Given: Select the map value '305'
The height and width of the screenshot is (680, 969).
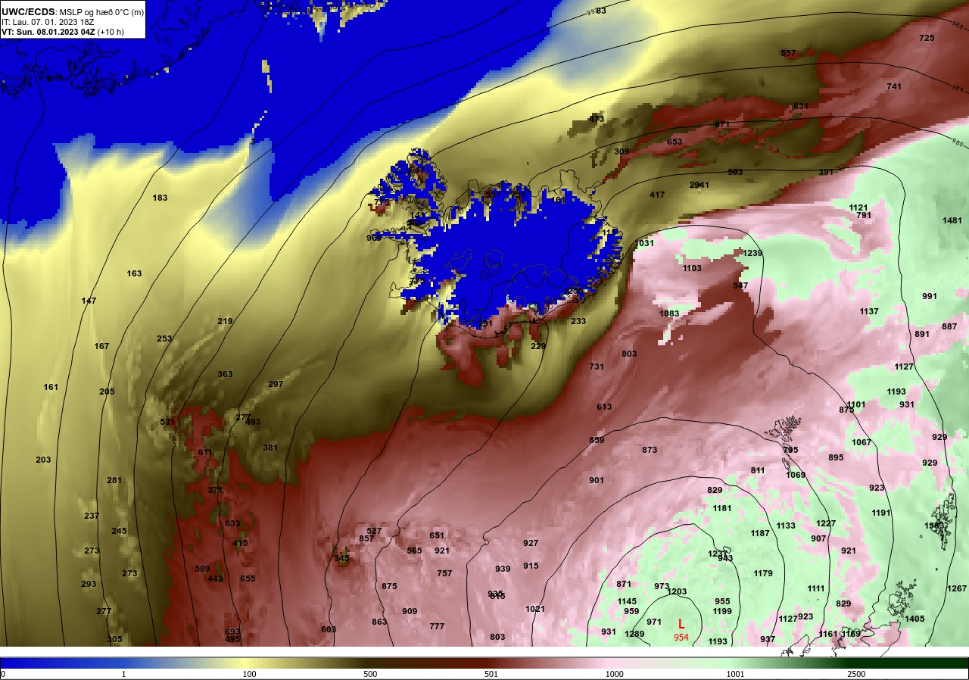Looking at the screenshot, I should coord(114,639).
